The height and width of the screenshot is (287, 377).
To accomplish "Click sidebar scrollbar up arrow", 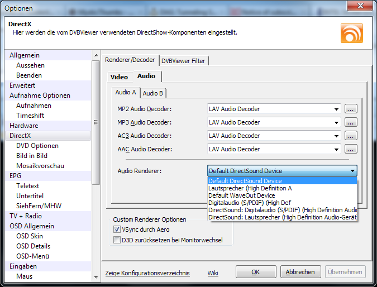I will pyautogui.click(x=96, y=55).
